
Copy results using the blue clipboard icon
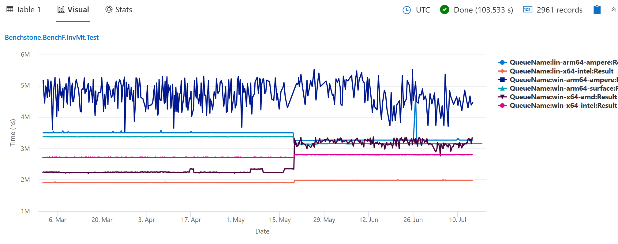(597, 10)
